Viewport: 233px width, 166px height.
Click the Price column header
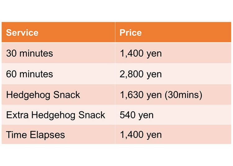click(173, 32)
